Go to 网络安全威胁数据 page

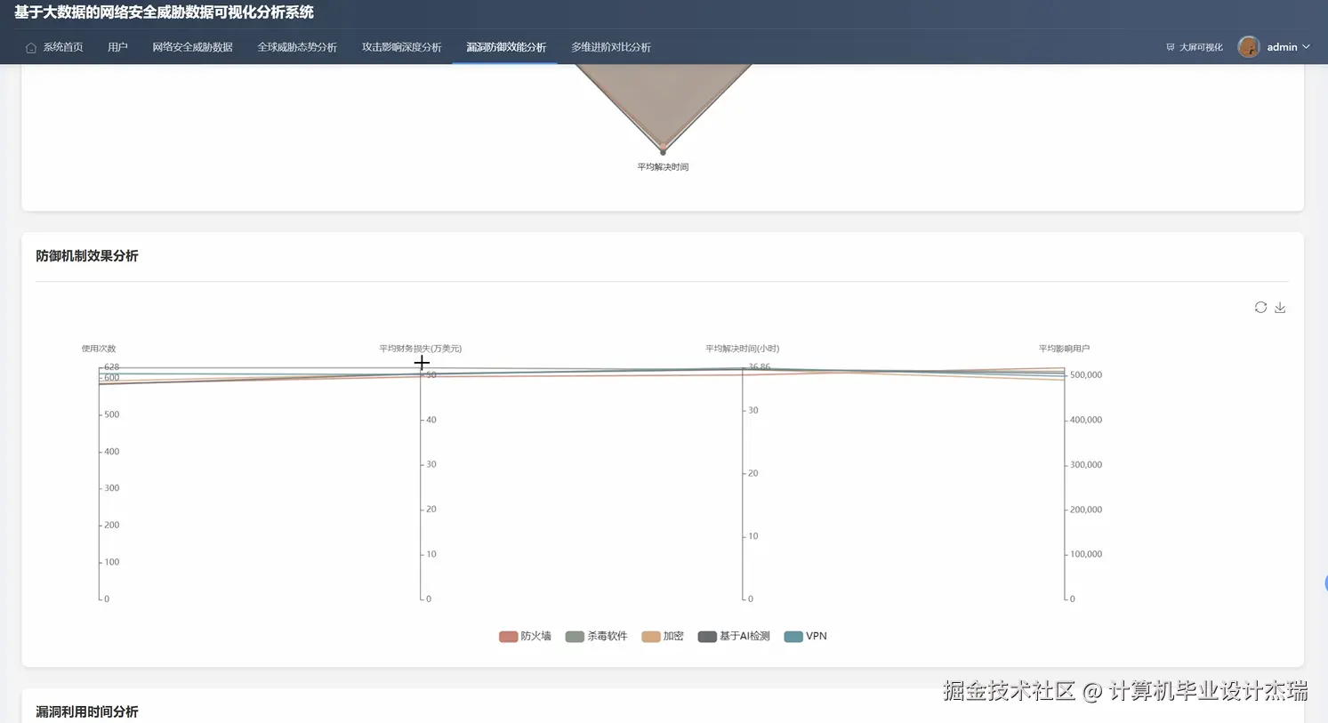tap(192, 47)
